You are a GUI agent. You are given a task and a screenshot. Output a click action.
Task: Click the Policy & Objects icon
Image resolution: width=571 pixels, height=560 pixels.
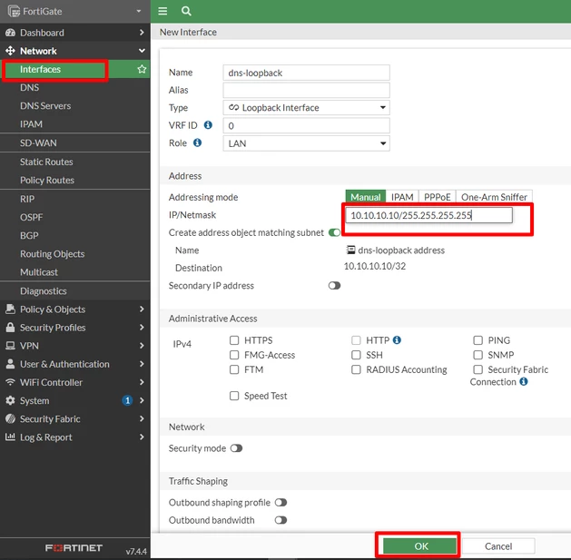(10, 309)
